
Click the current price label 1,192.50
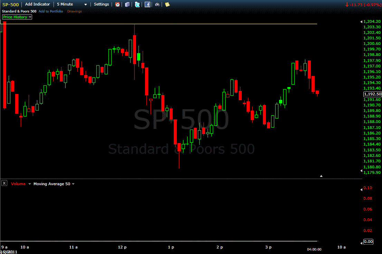pyautogui.click(x=372, y=94)
